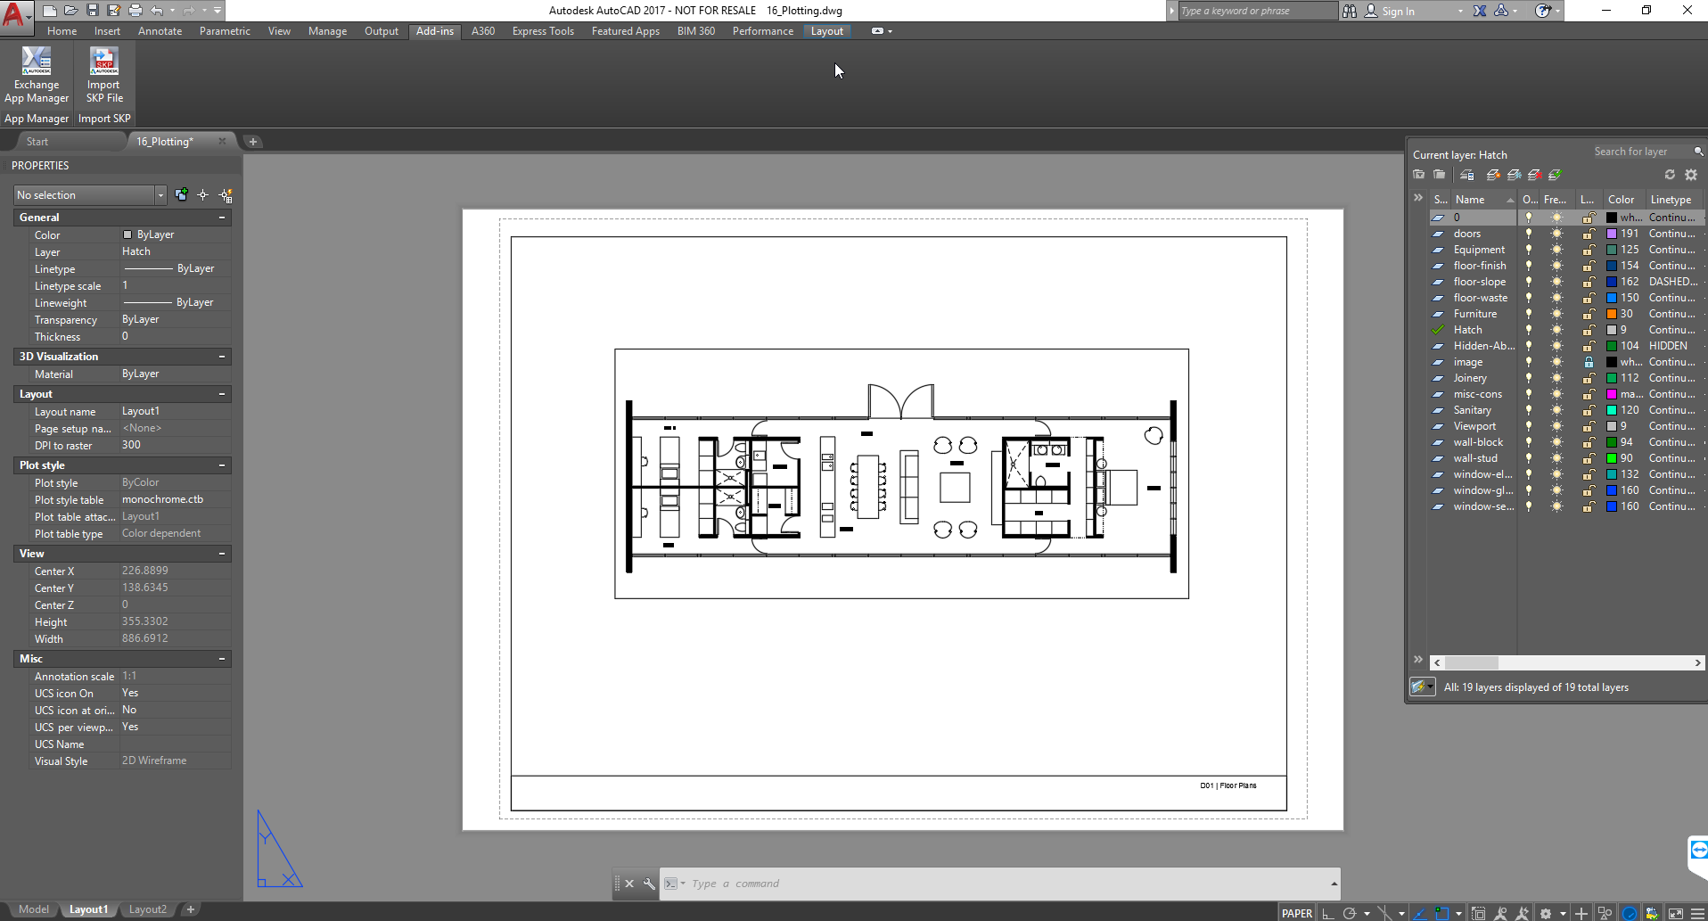This screenshot has height=921, width=1708.
Task: Collapse the Layer panel with the chevron
Action: pos(1416,198)
